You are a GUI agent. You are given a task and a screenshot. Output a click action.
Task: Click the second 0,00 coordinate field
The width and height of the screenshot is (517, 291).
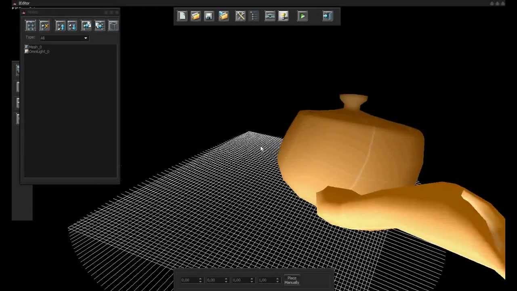point(217,280)
